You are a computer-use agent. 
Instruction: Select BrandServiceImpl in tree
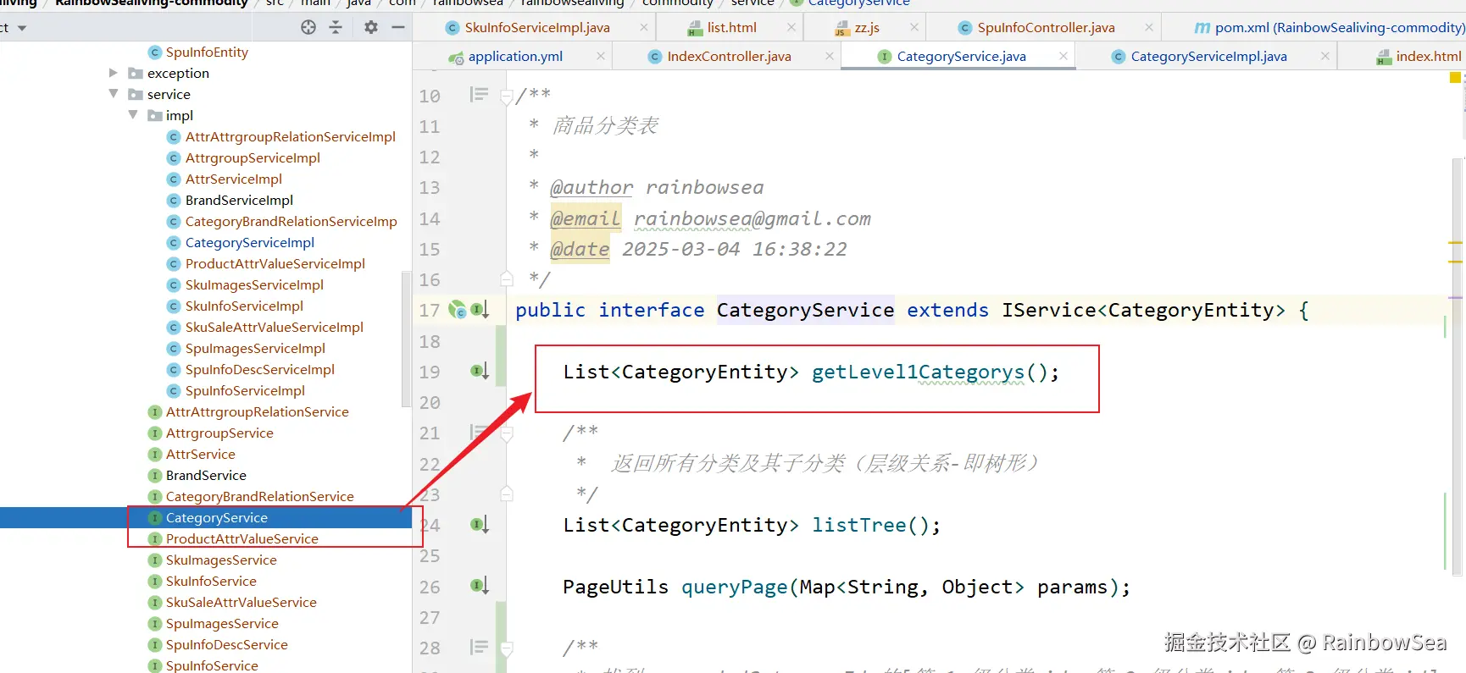pyautogui.click(x=239, y=200)
